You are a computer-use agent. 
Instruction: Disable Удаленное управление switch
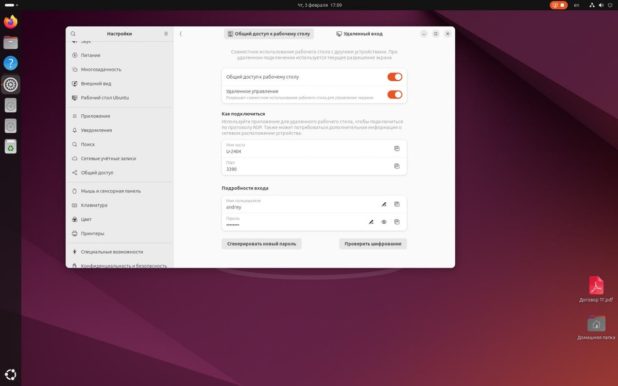coord(394,94)
